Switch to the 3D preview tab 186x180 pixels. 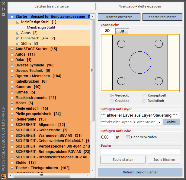tap(122, 31)
